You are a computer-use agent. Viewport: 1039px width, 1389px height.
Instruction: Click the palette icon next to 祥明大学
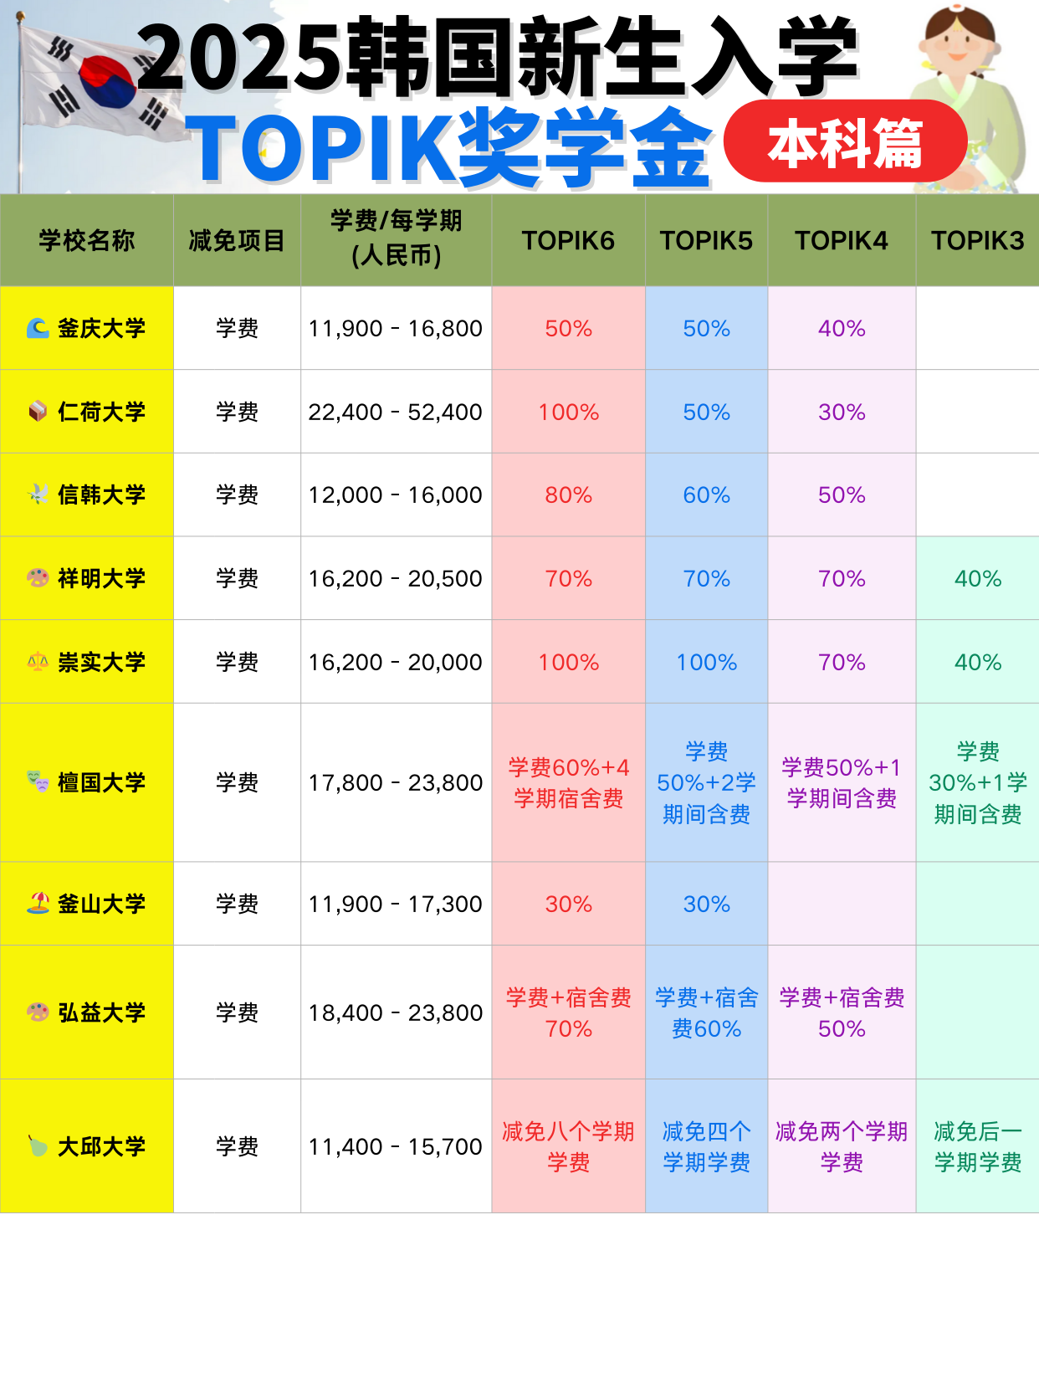[x=38, y=578]
